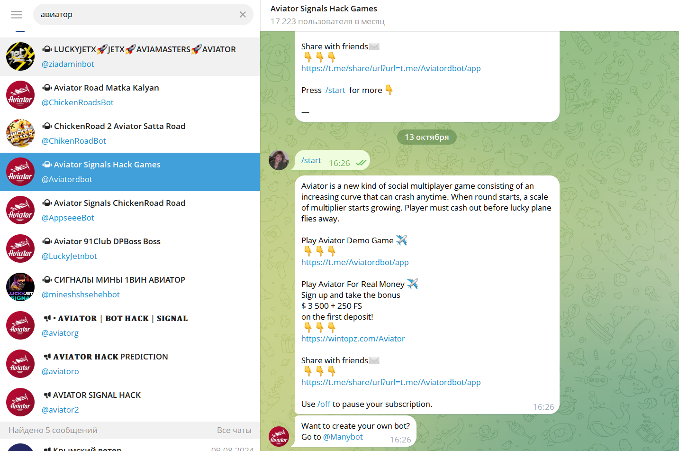Screen dimensions: 679x451
Task: Click the /start command in Press message
Action: click(x=335, y=90)
